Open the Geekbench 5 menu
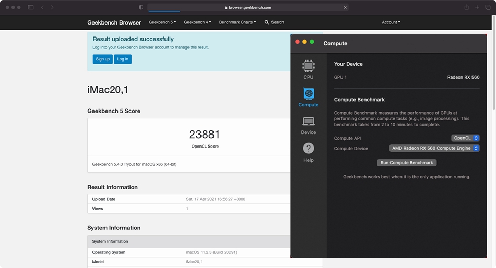Viewport: 496px width, 268px height. (x=162, y=22)
